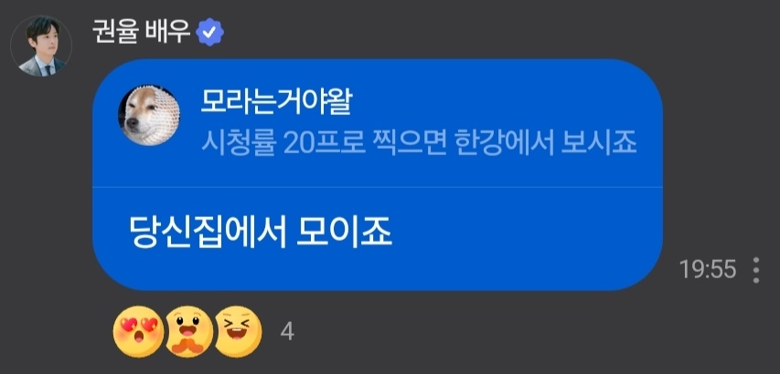Image resolution: width=780 pixels, height=374 pixels.
Task: Open the sender's profile photo avatar
Action: 41,46
